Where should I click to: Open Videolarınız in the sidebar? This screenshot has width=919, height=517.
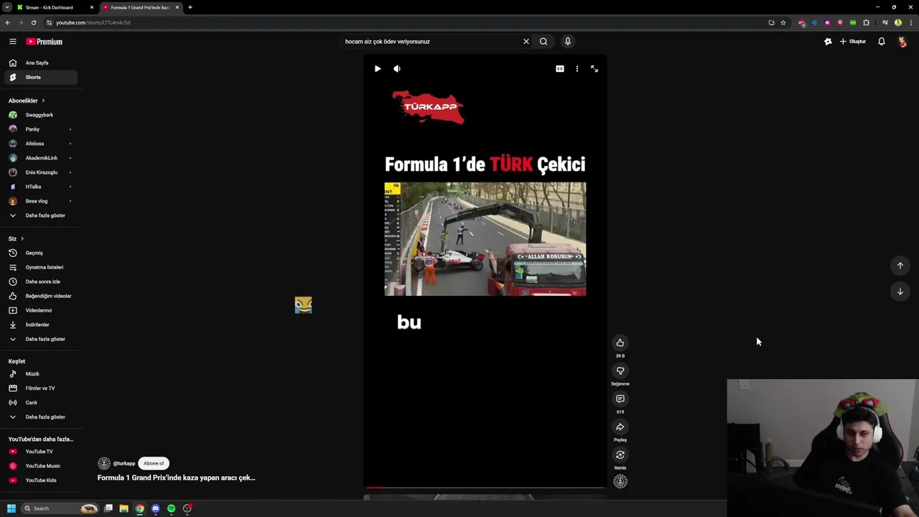41,310
